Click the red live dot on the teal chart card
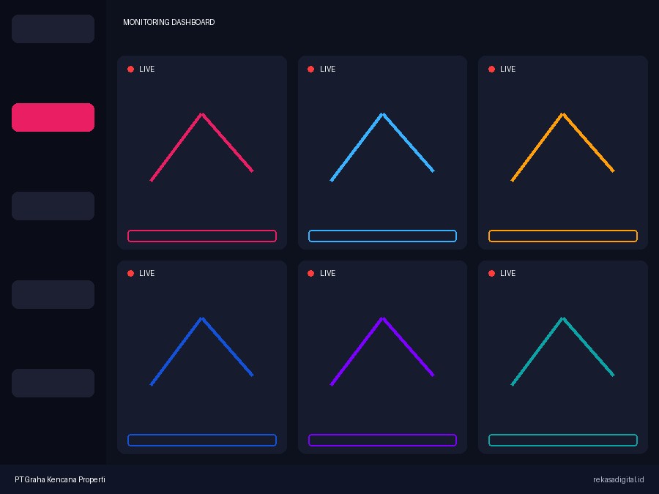The height and width of the screenshot is (494, 659). (x=492, y=274)
